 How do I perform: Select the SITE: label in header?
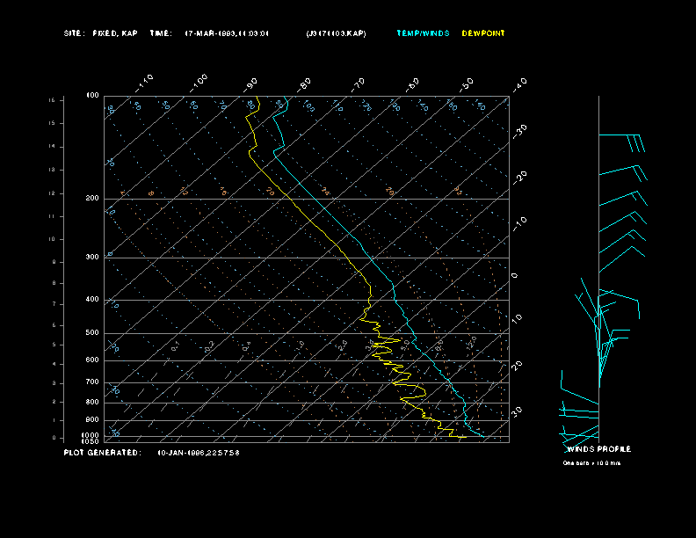tap(74, 33)
